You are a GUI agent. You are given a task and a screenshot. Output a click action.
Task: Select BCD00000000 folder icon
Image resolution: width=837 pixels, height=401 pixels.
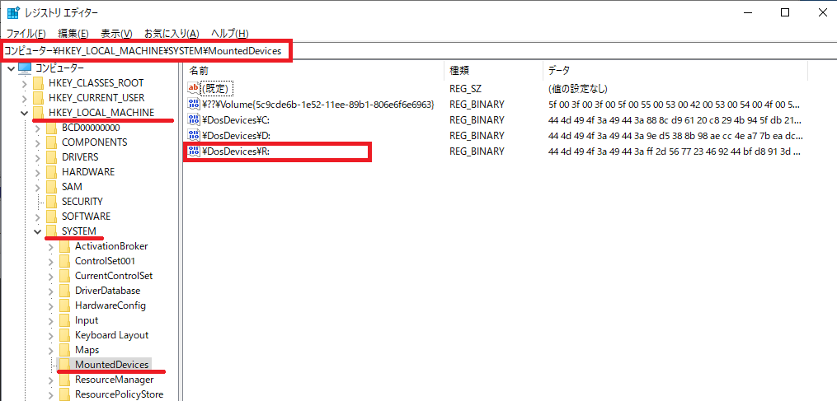(x=52, y=128)
